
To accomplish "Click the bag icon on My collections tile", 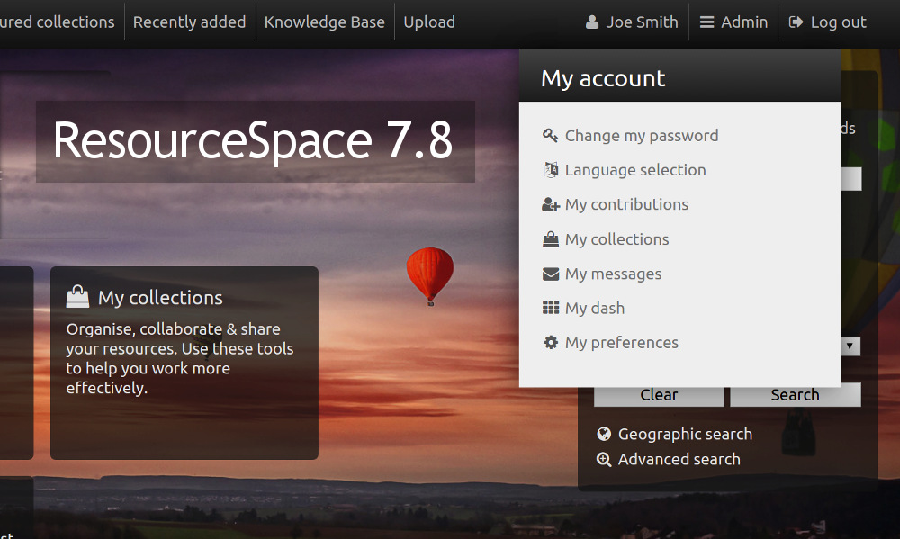I will pyautogui.click(x=77, y=297).
